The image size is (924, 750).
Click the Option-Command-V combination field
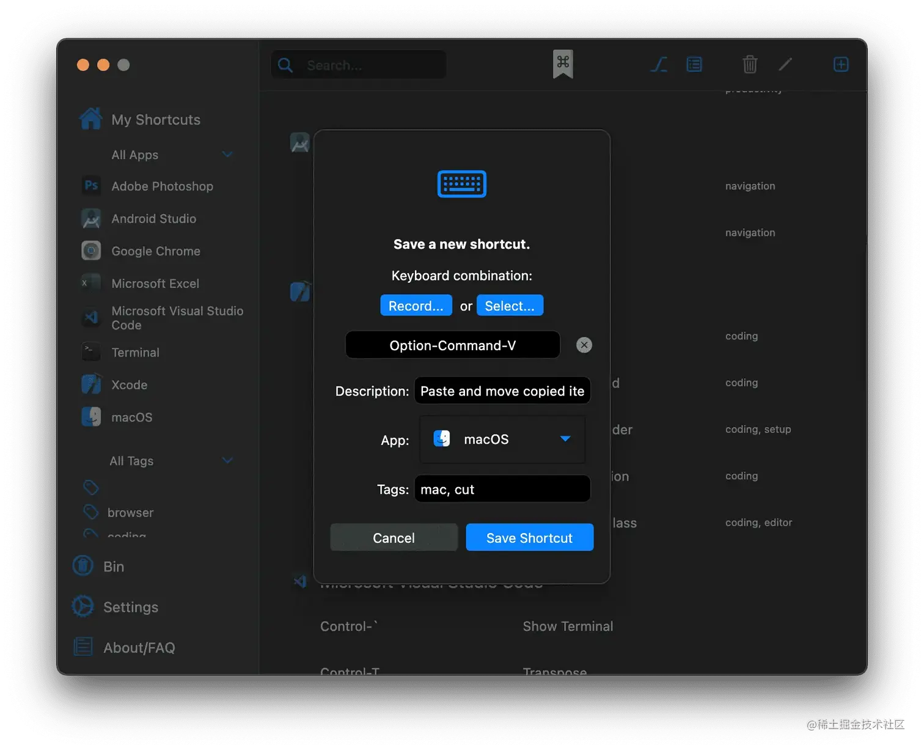click(x=453, y=345)
